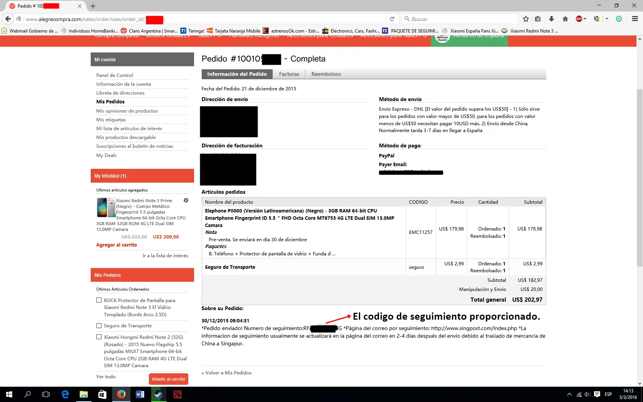Image resolution: width=643 pixels, height=402 pixels.
Task: Show hidden system tray icons
Action: coord(570,394)
